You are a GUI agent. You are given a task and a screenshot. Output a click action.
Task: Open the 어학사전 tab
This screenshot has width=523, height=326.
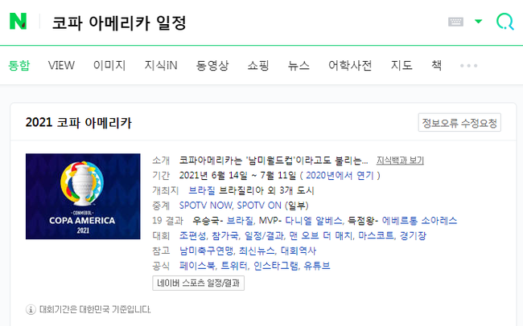[350, 65]
